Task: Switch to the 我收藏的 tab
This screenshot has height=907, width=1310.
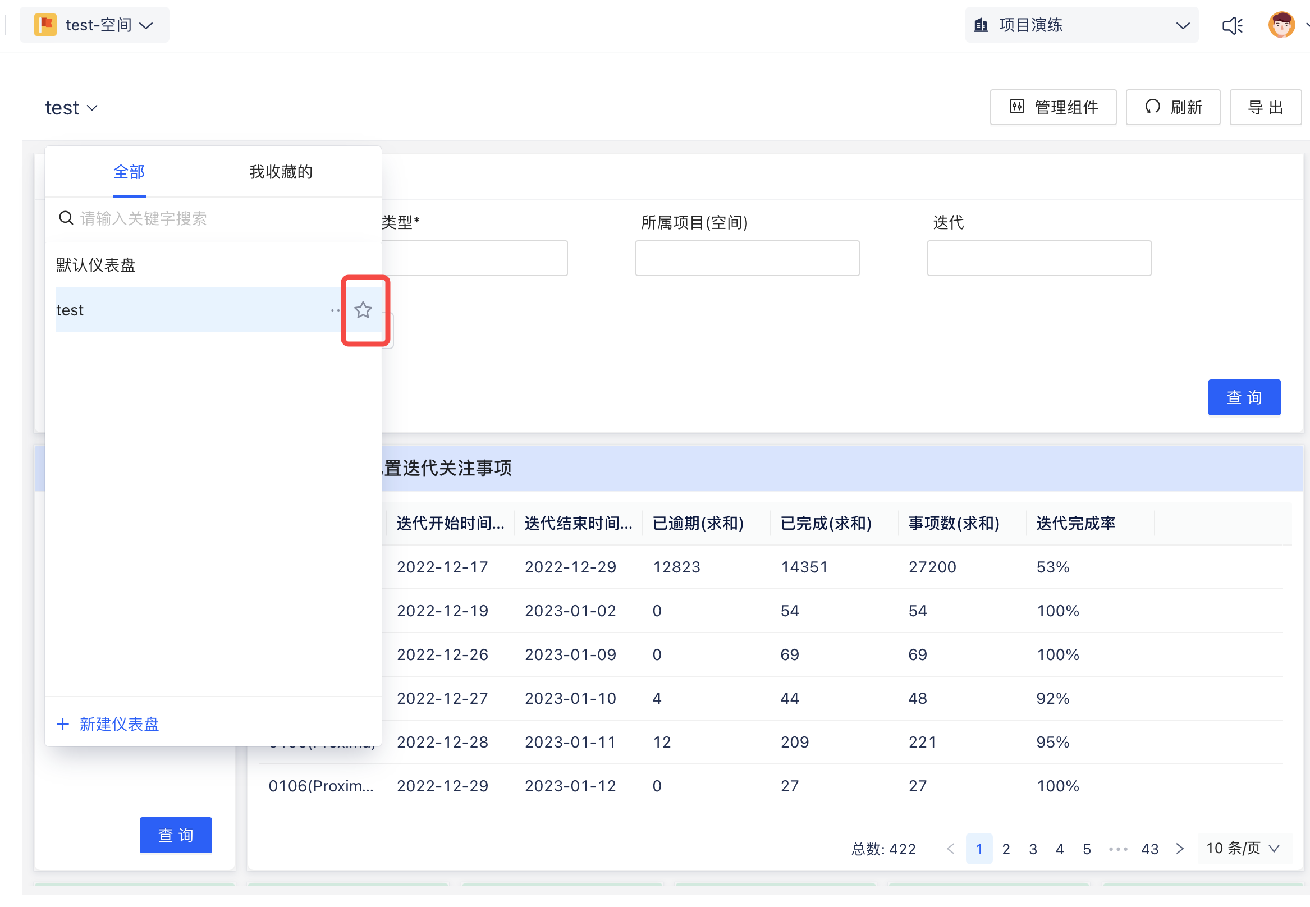Action: point(281,172)
